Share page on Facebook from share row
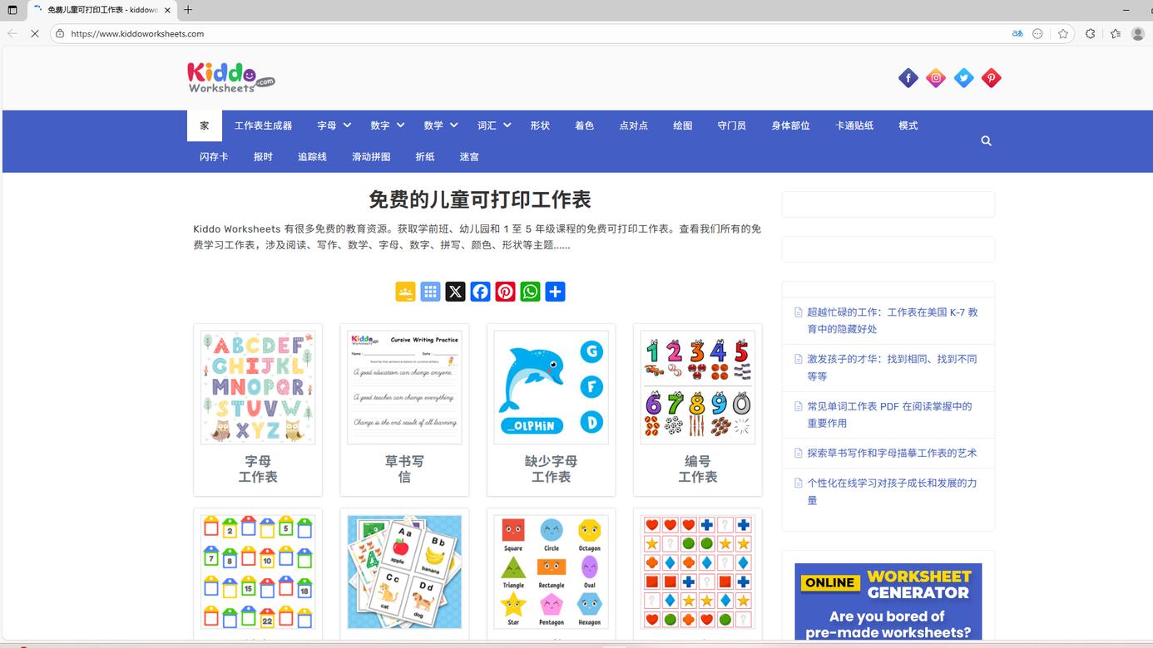Viewport: 1153px width, 648px height. [x=480, y=292]
